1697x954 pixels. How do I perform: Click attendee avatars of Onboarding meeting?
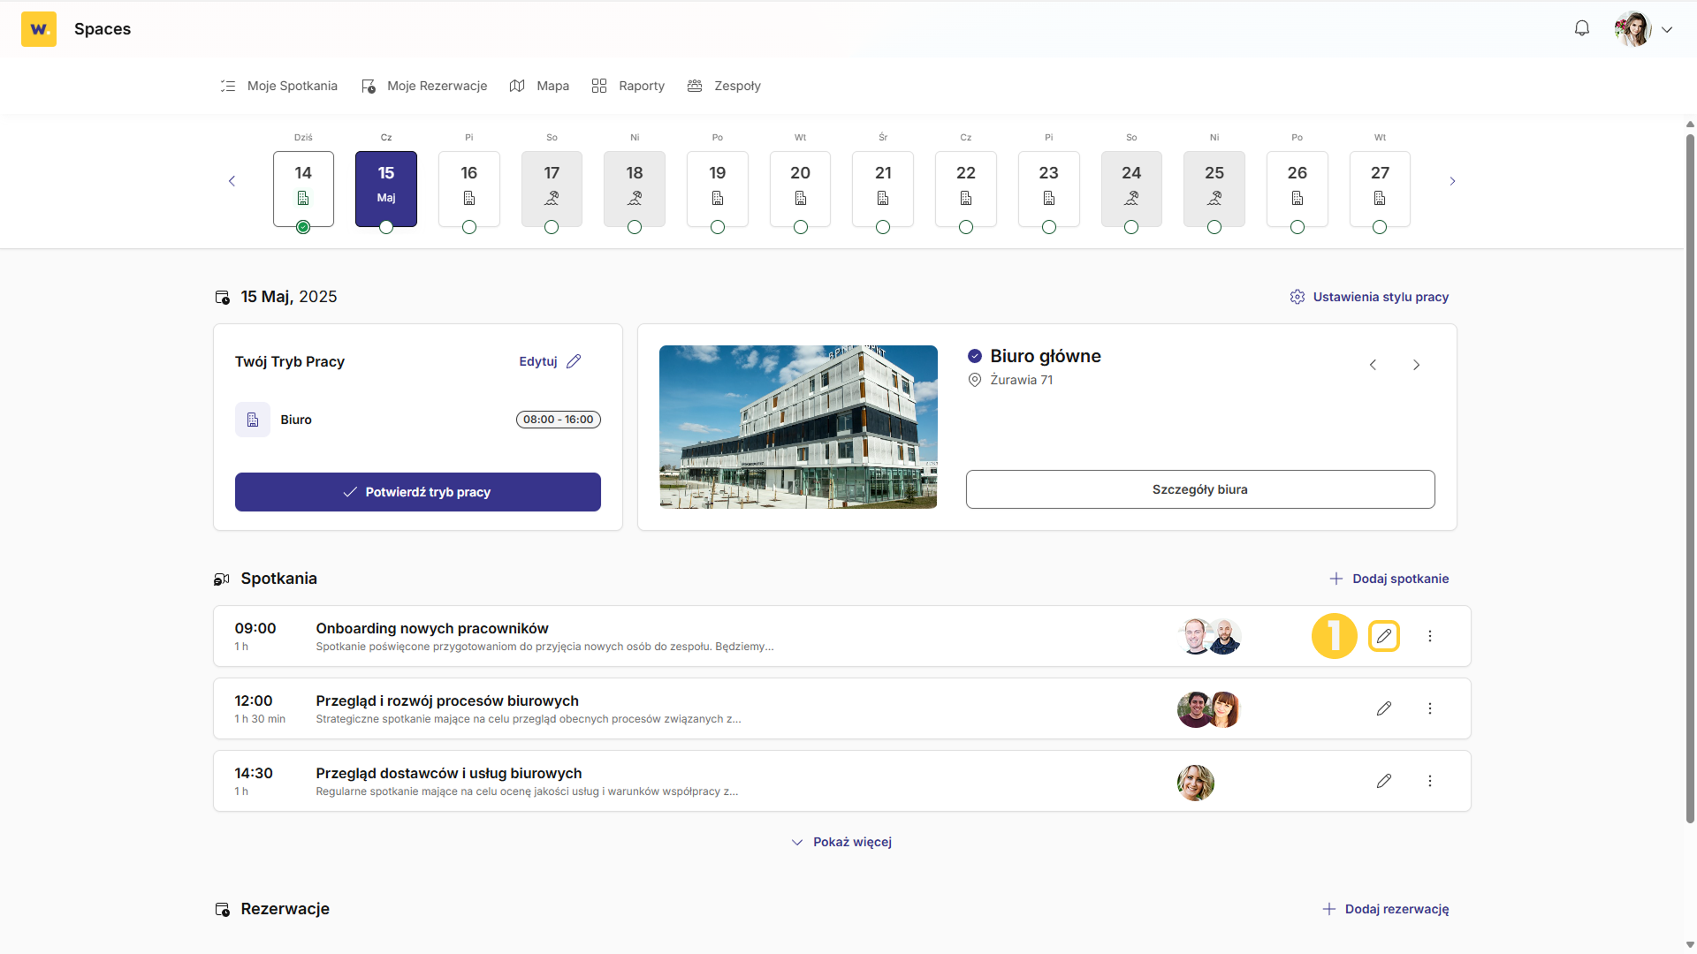click(1210, 636)
